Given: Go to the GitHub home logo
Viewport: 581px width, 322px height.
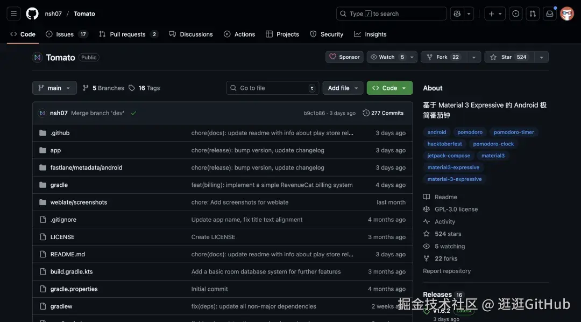Looking at the screenshot, I should [x=32, y=13].
